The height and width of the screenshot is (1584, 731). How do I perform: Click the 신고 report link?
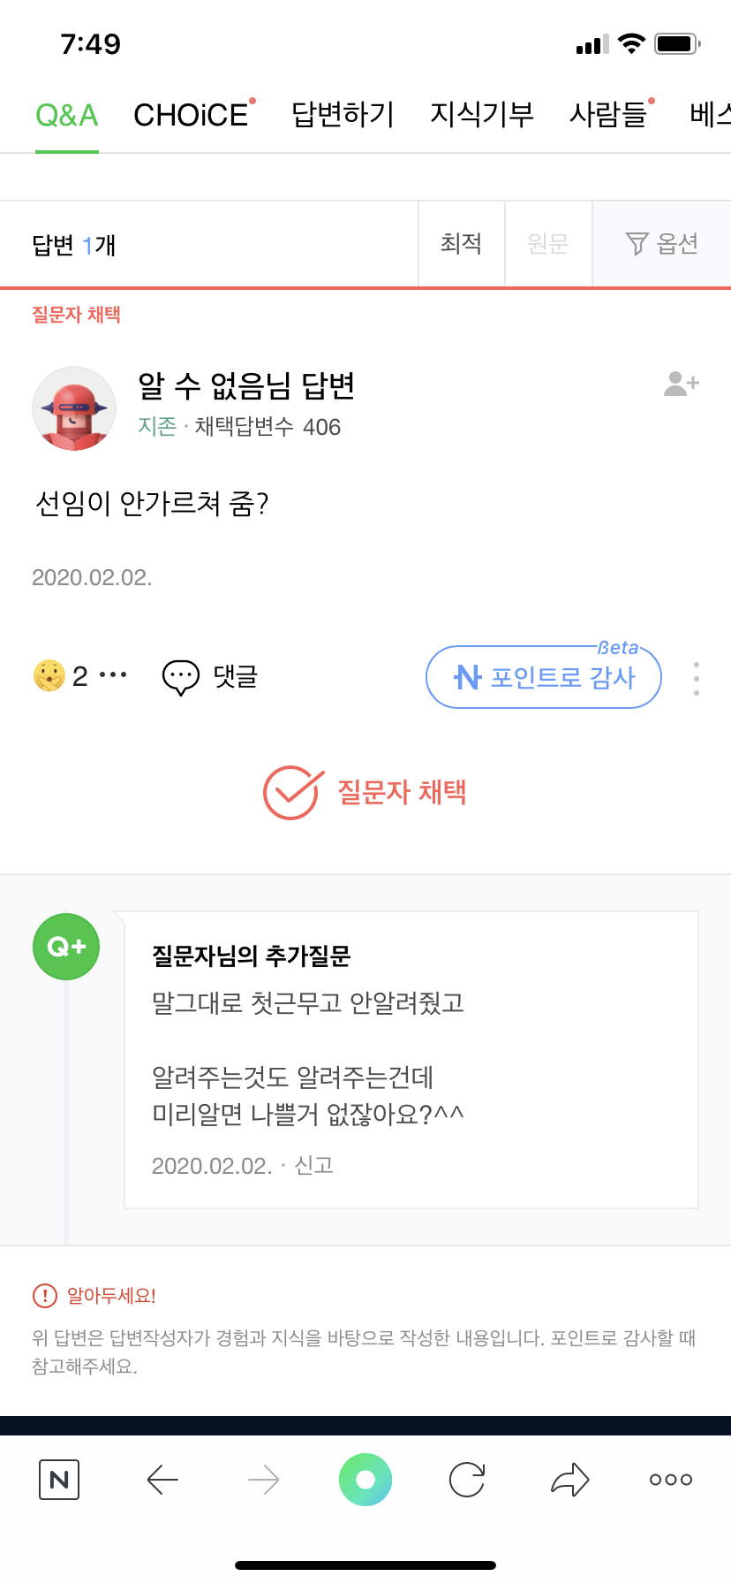pyautogui.click(x=313, y=1166)
